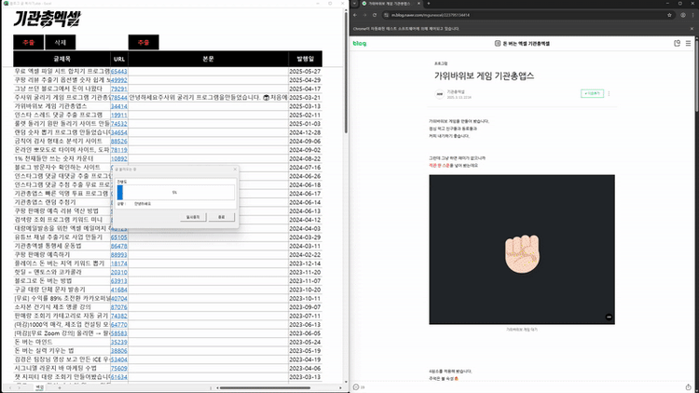699x393 pixels.
Task: Add a new sheet with plus button
Action: point(60,387)
